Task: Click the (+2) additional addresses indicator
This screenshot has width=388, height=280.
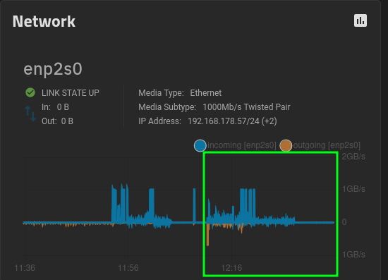Action: pos(269,121)
